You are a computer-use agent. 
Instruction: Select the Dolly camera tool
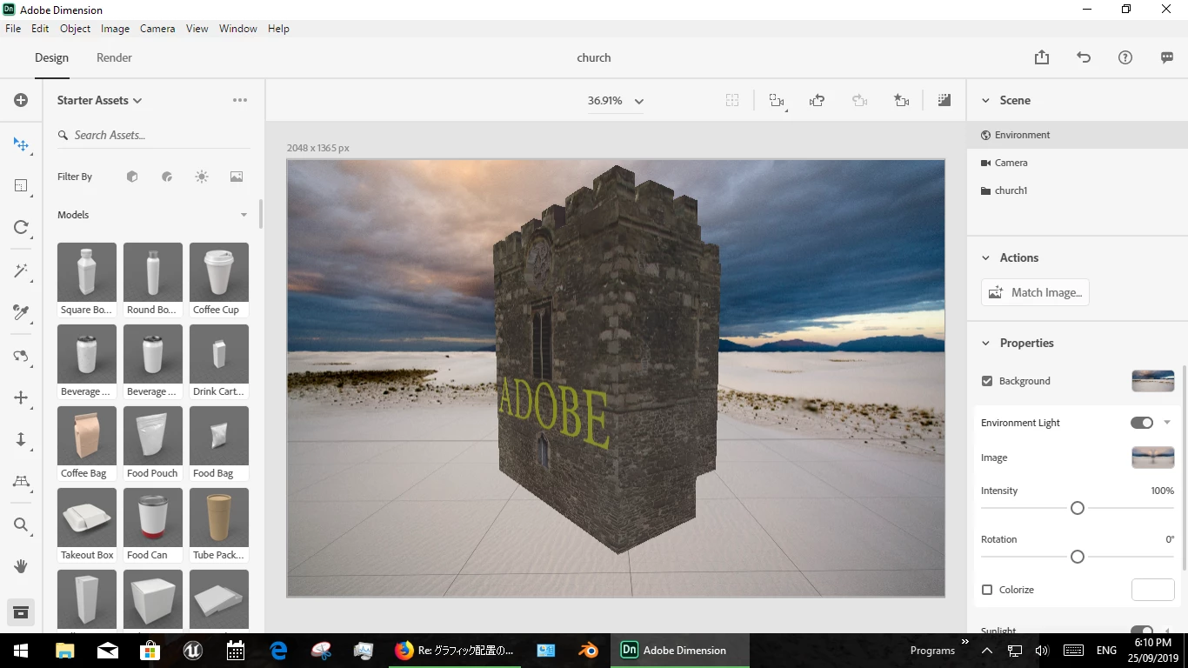21,440
